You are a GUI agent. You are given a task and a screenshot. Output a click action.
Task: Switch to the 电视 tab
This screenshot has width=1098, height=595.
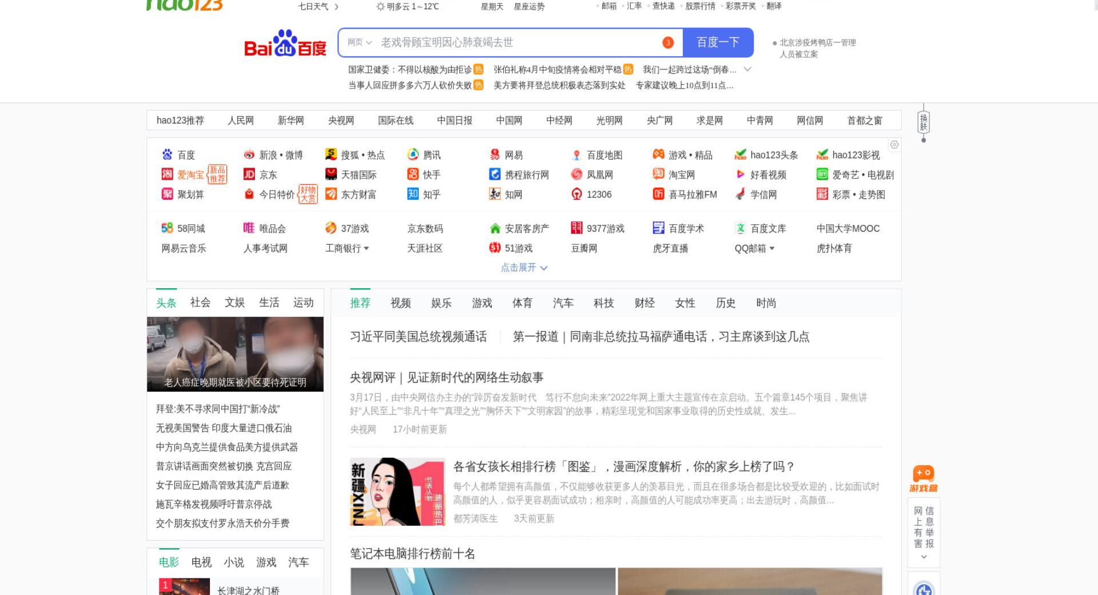click(x=201, y=562)
